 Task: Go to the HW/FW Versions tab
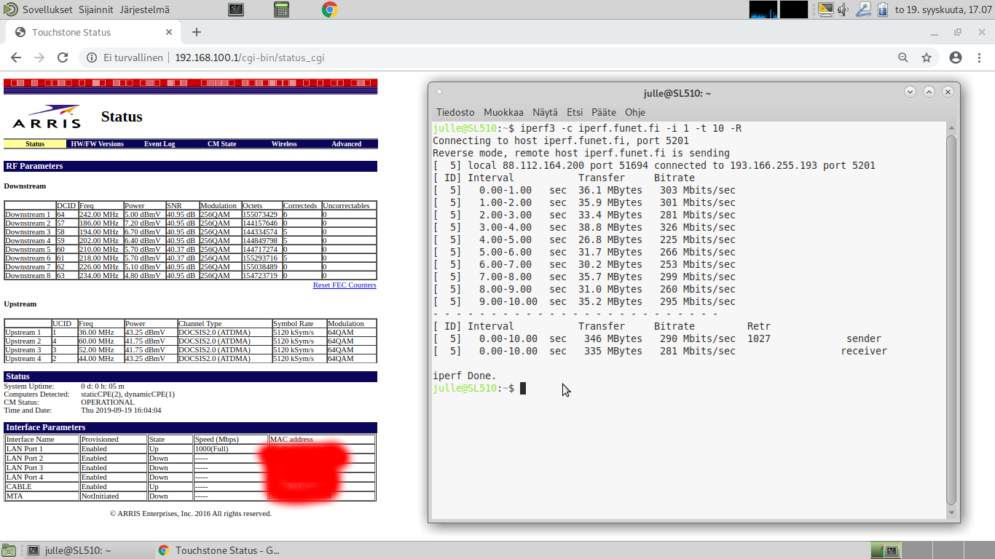(x=97, y=144)
